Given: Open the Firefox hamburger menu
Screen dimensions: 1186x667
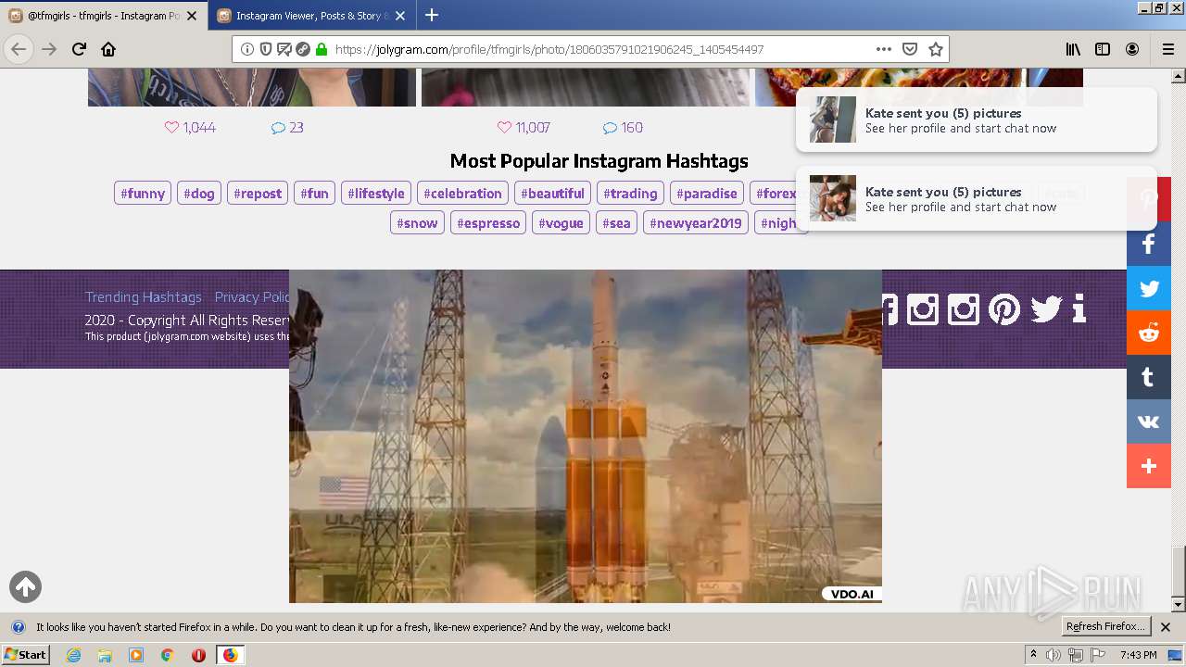Looking at the screenshot, I should [1167, 49].
